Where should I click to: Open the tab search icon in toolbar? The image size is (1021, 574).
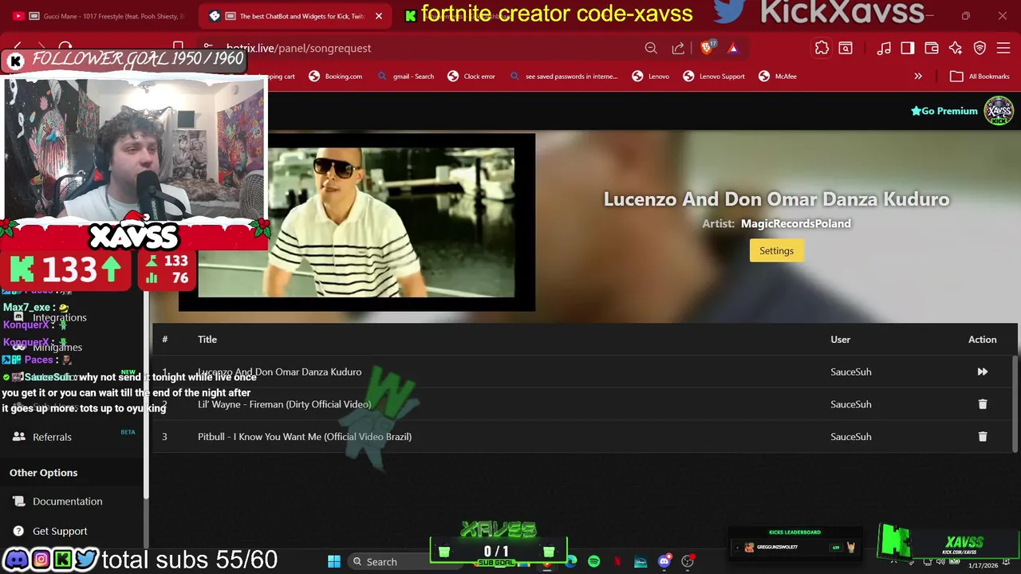coord(846,49)
